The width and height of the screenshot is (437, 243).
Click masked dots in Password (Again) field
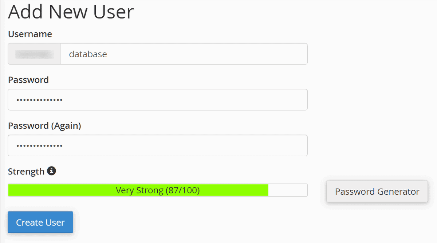(39, 145)
